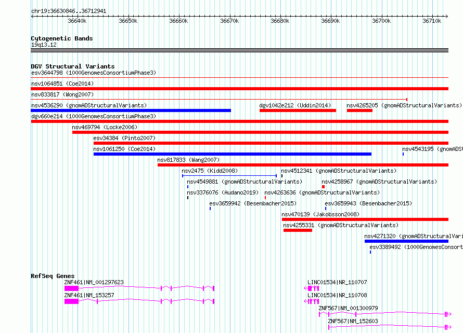Screen dimensions: 463x333
Task: Click the blue nsv4271320 variant bar
Action: (x=406, y=241)
